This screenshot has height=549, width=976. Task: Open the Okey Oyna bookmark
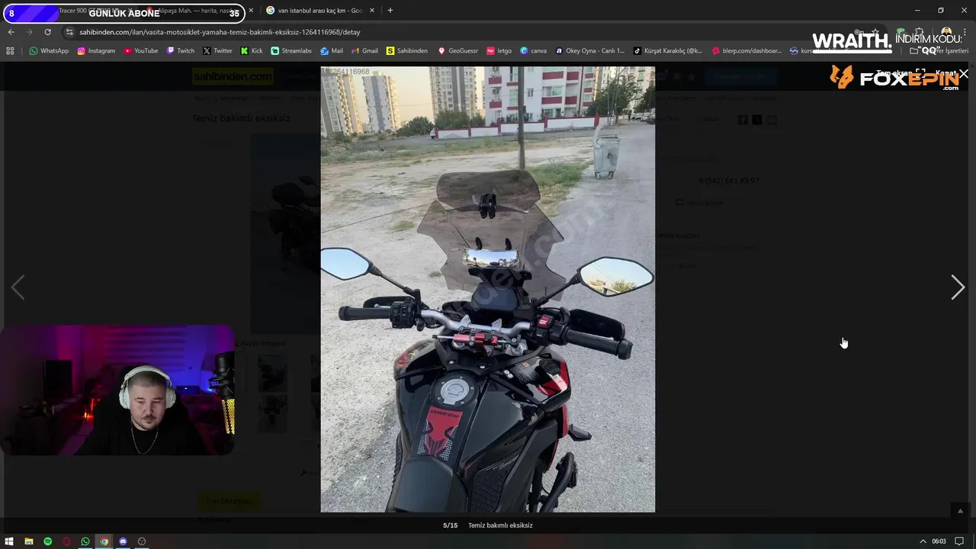coord(589,51)
